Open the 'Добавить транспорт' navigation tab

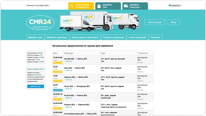pyautogui.click(x=57, y=37)
